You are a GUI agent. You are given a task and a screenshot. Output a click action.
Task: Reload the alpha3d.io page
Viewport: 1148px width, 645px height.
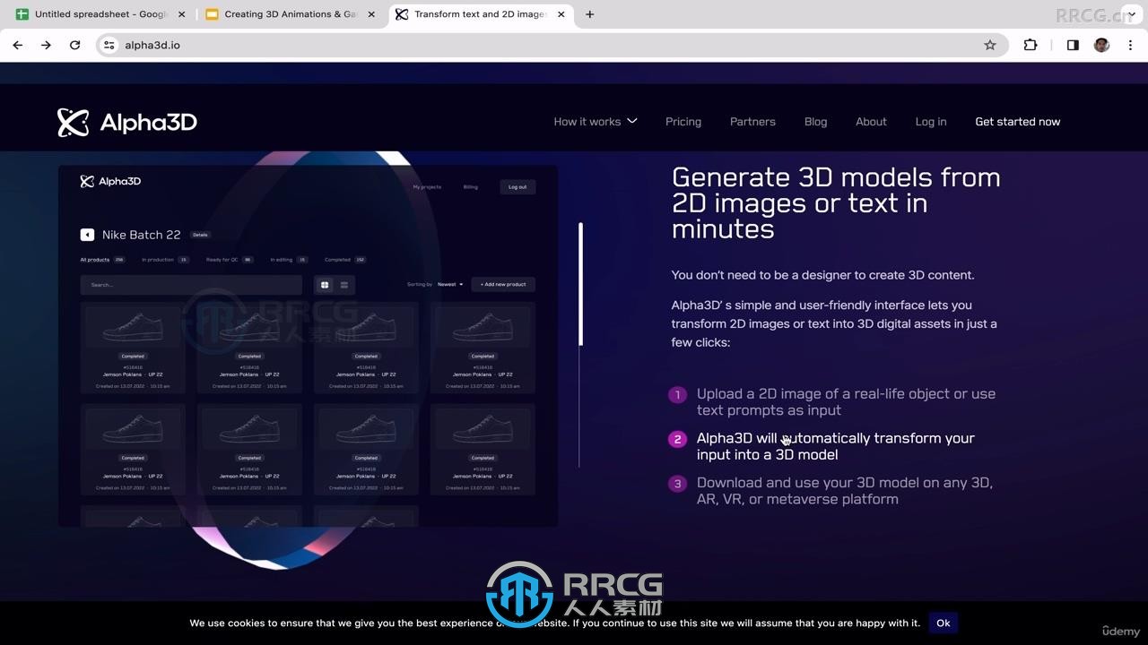tap(74, 45)
